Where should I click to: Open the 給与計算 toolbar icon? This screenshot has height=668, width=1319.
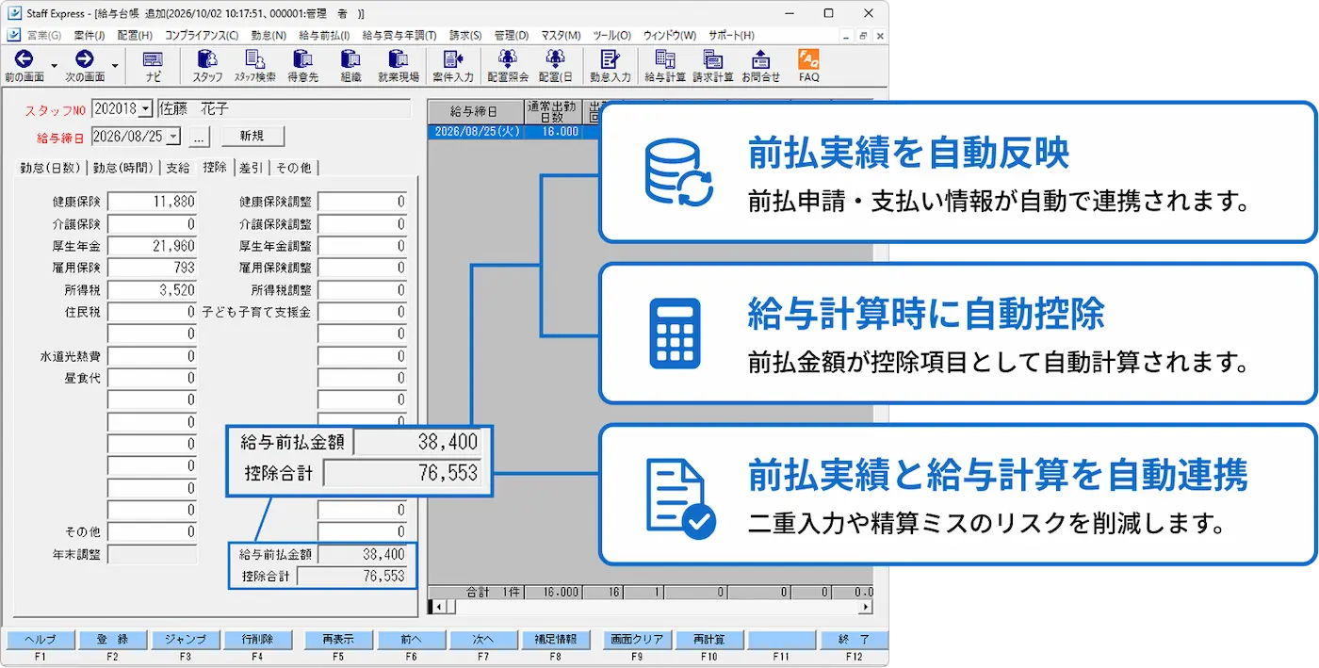point(665,59)
